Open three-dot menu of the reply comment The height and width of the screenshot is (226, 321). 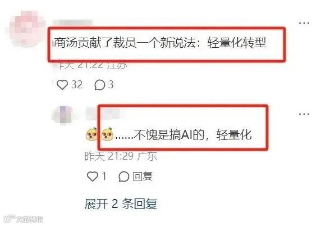pyautogui.click(x=304, y=114)
